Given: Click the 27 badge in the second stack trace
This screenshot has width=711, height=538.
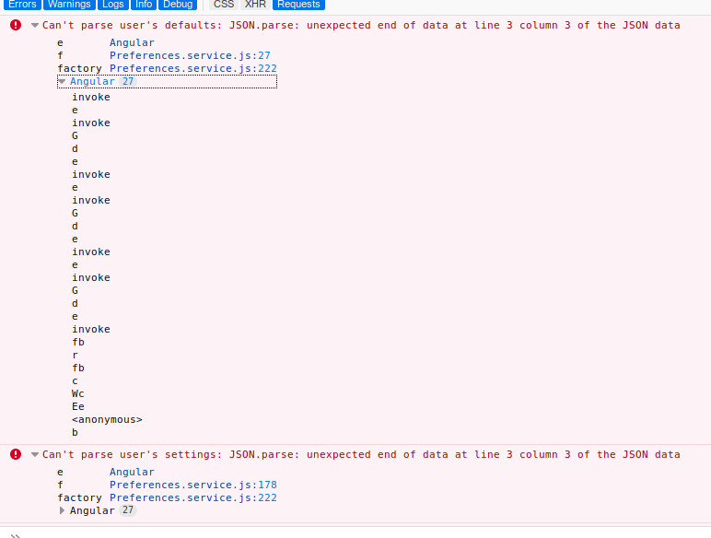Looking at the screenshot, I should pyautogui.click(x=128, y=510).
